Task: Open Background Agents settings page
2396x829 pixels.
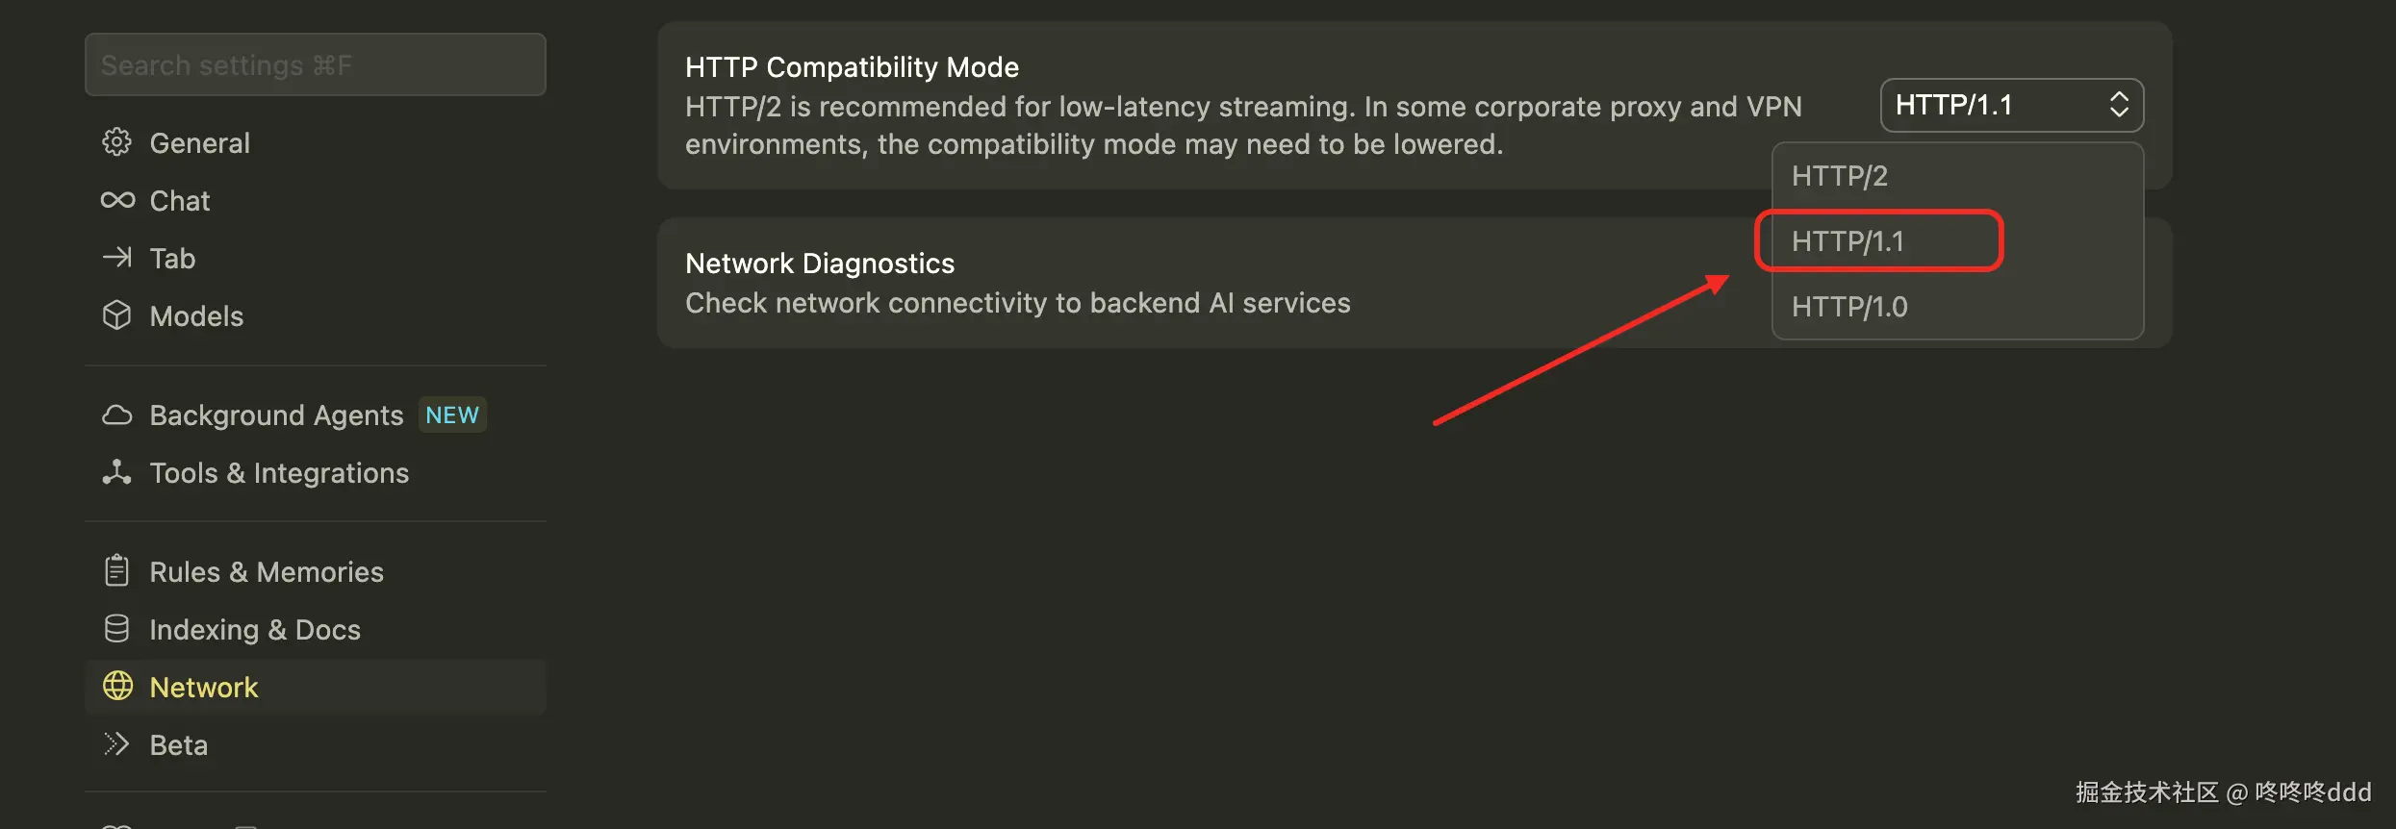Action: (276, 414)
